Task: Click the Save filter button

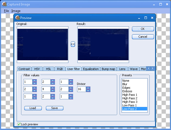Action: click(55, 108)
